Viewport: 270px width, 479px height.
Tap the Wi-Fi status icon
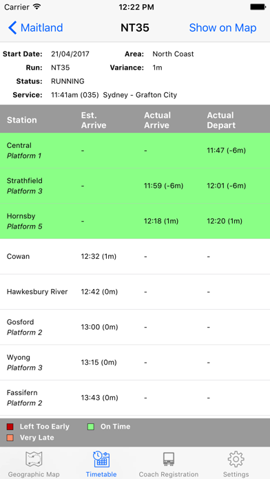[x=37, y=7]
